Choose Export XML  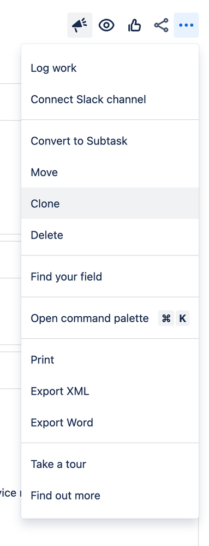pyautogui.click(x=110, y=391)
